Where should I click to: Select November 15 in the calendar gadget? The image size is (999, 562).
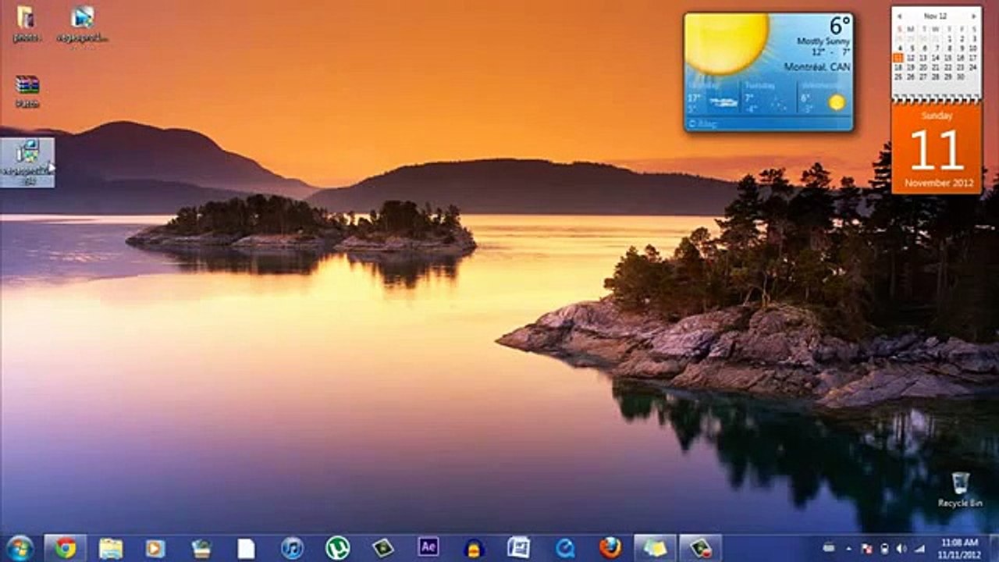coord(948,58)
